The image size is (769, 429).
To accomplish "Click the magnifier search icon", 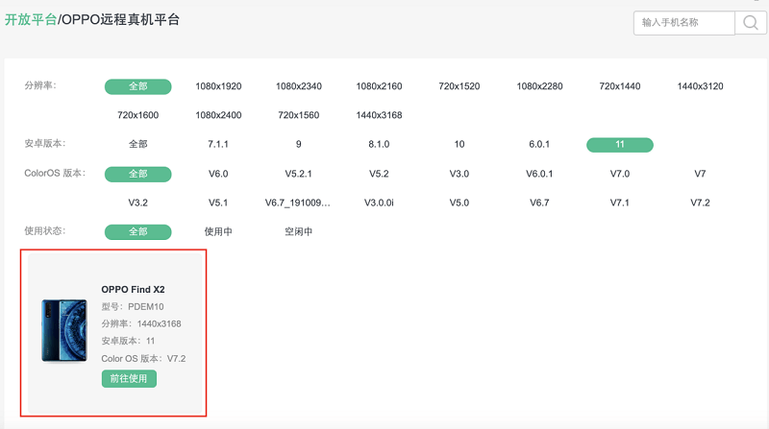I will (750, 22).
